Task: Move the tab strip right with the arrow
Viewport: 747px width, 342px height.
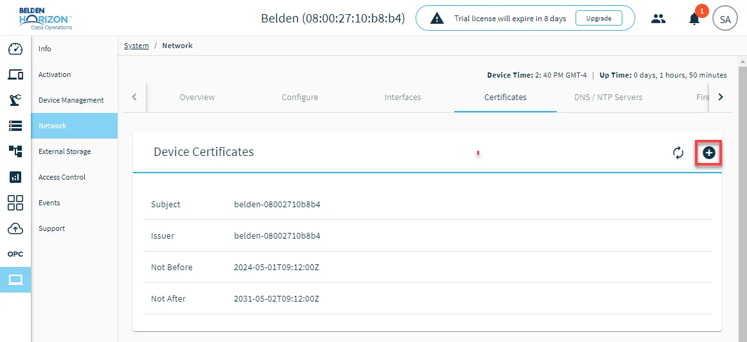Action: 720,97
